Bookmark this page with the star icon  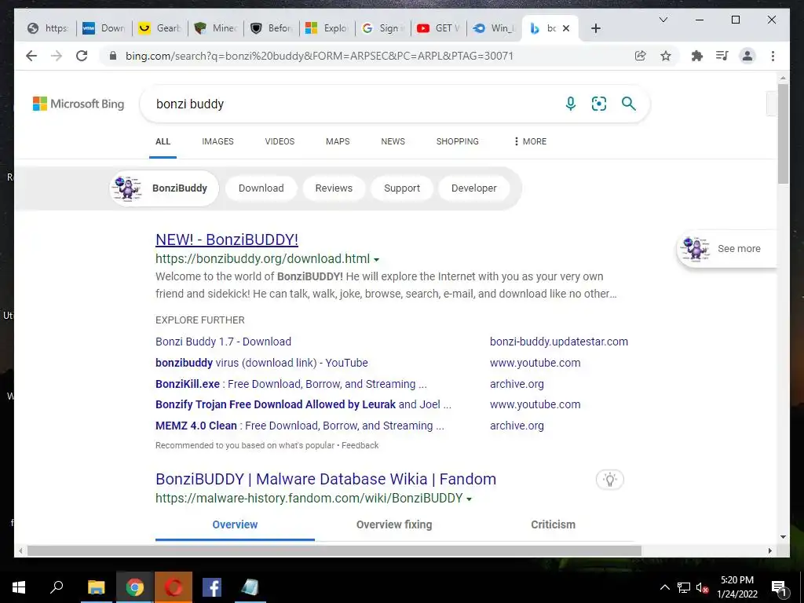(666, 56)
